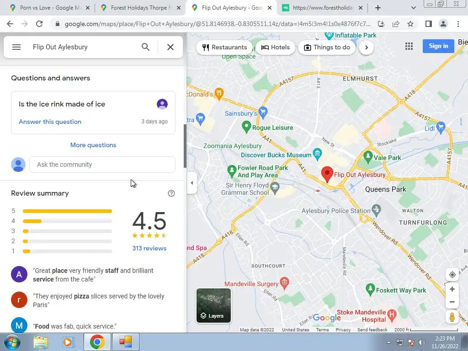Screen dimensions: 468x351
Task: Reload the current page
Action: 39,24
